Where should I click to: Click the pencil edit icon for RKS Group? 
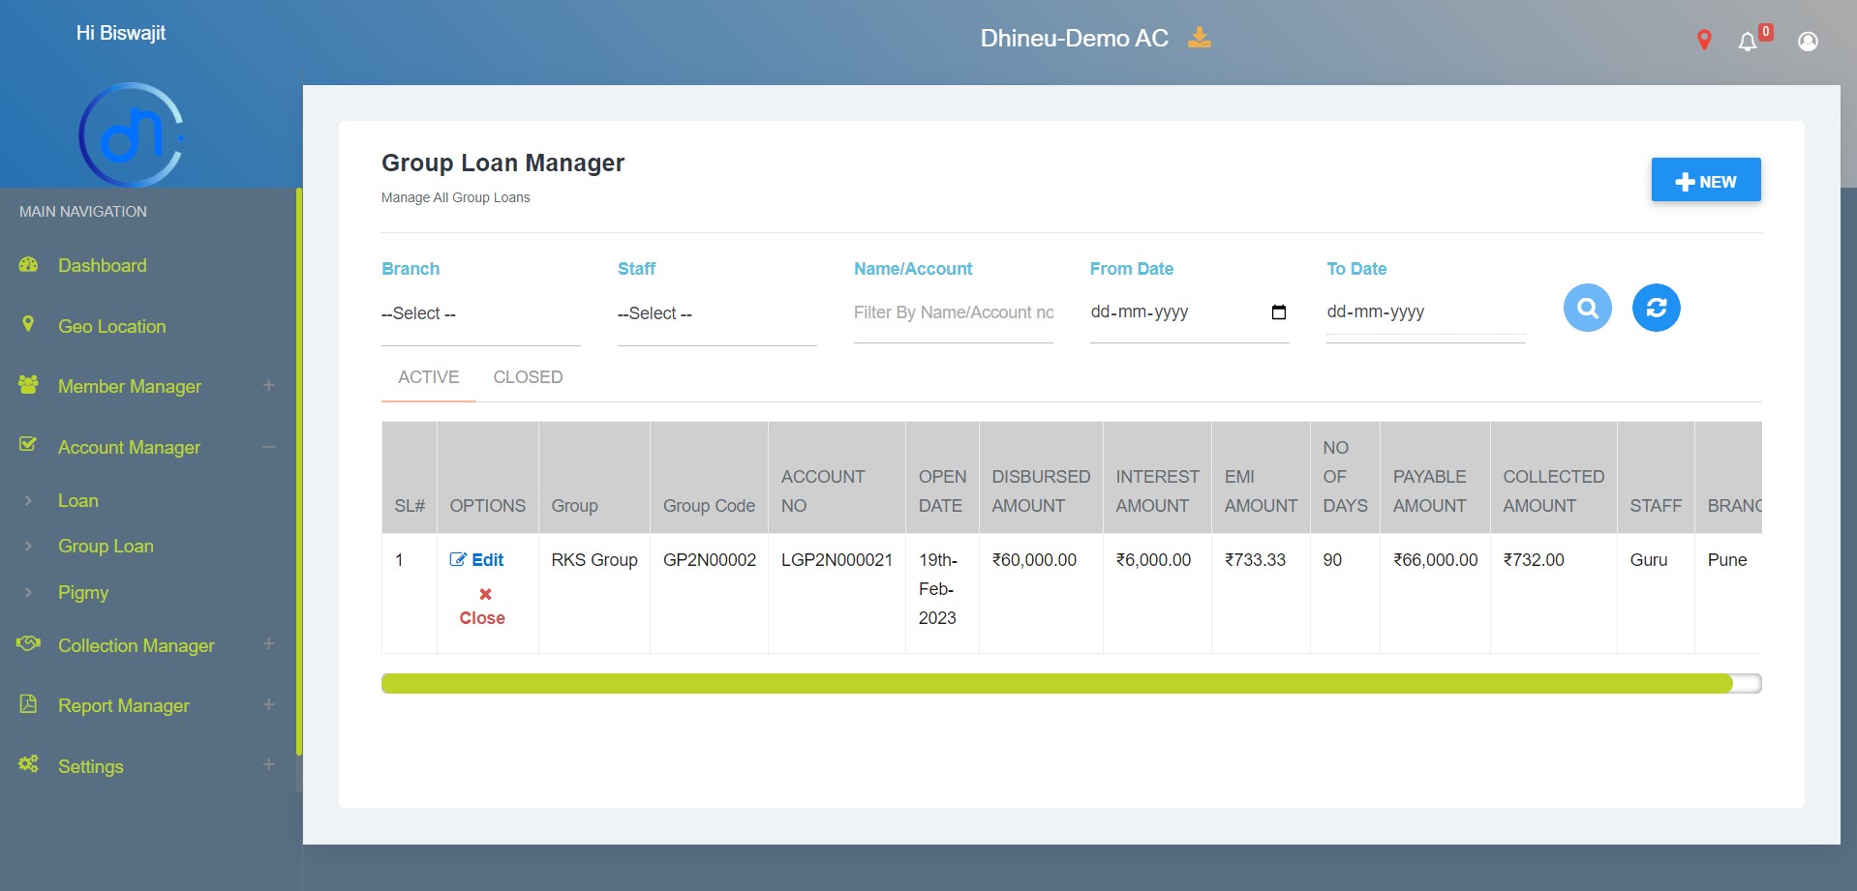458,559
